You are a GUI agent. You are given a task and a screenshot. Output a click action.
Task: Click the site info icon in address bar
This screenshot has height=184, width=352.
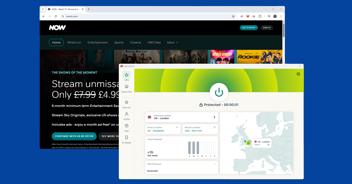pyautogui.click(x=63, y=16)
